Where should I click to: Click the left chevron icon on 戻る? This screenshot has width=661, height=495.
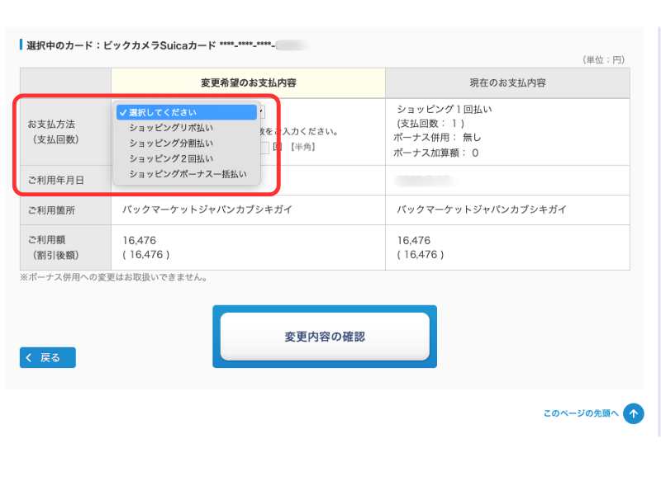(x=30, y=357)
